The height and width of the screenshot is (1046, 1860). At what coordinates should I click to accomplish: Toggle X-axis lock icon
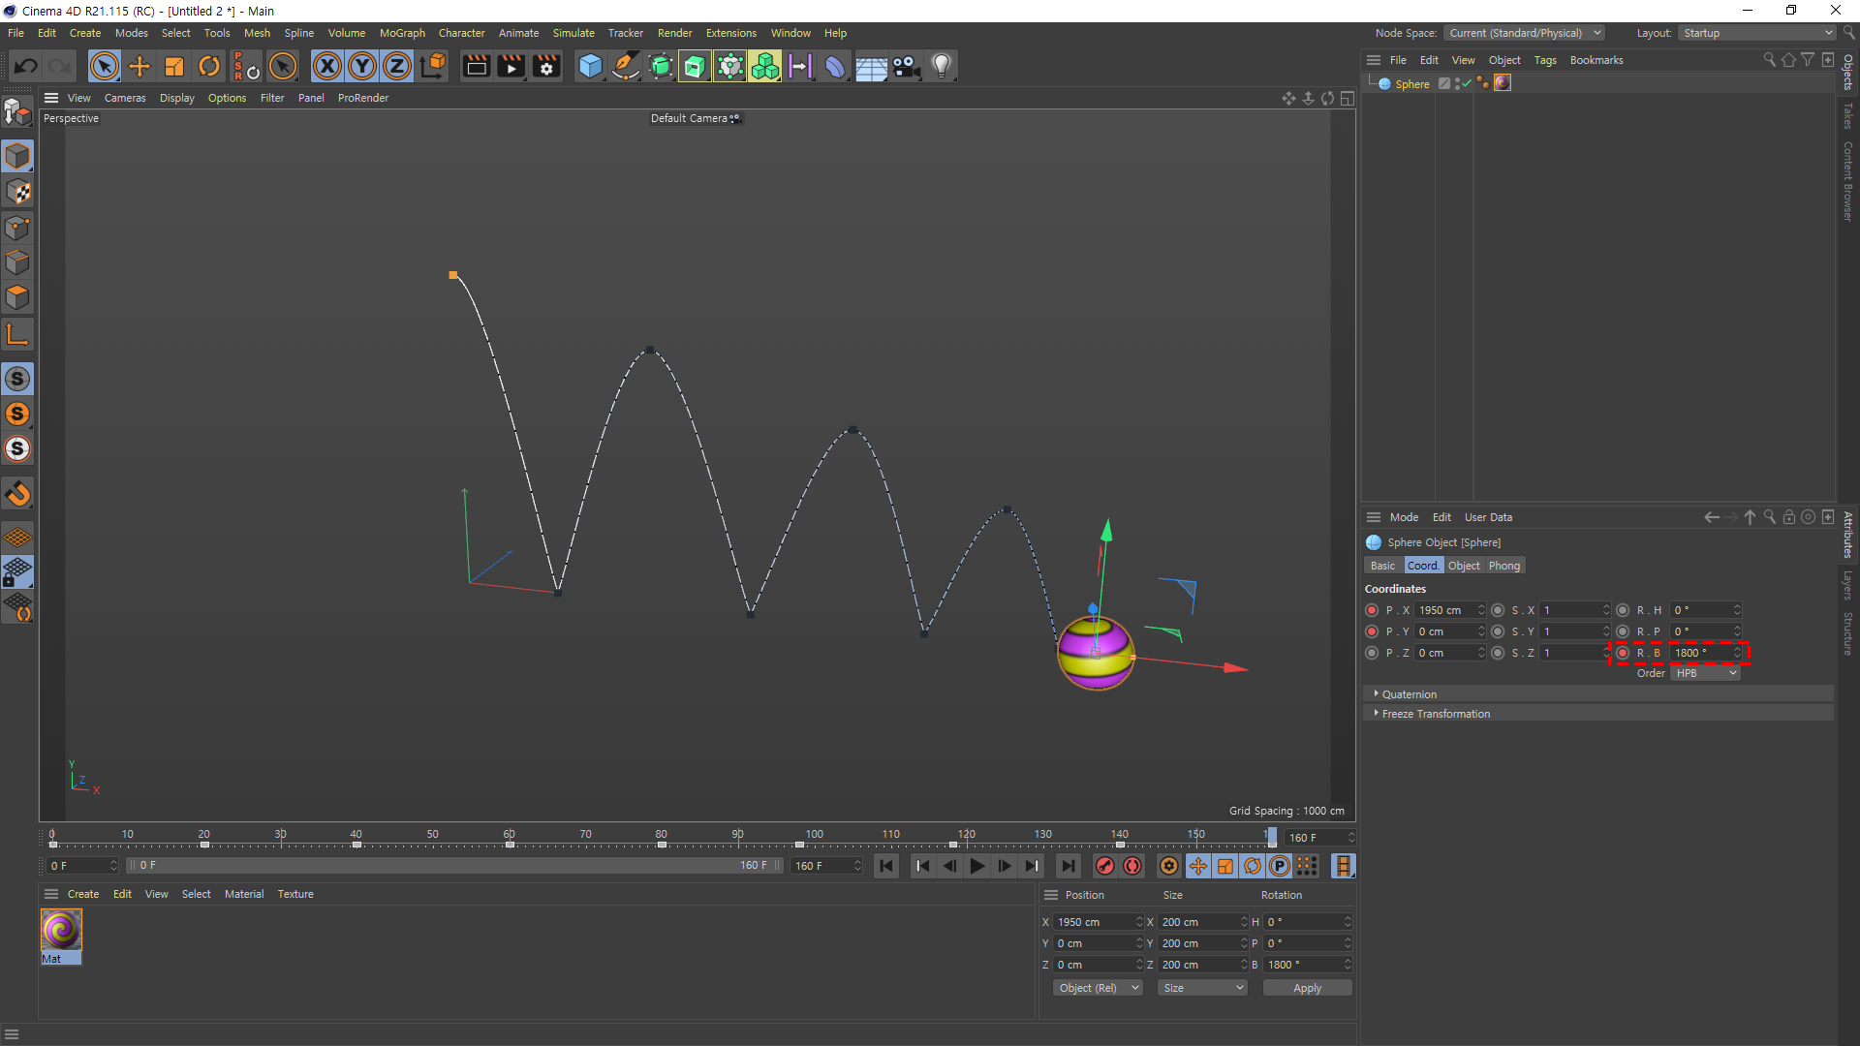[327, 66]
